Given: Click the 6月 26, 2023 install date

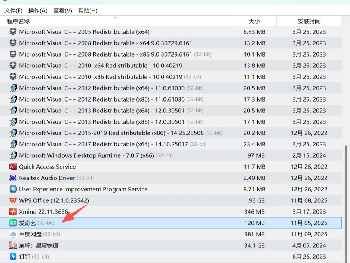Looking at the screenshot, I should tap(309, 257).
